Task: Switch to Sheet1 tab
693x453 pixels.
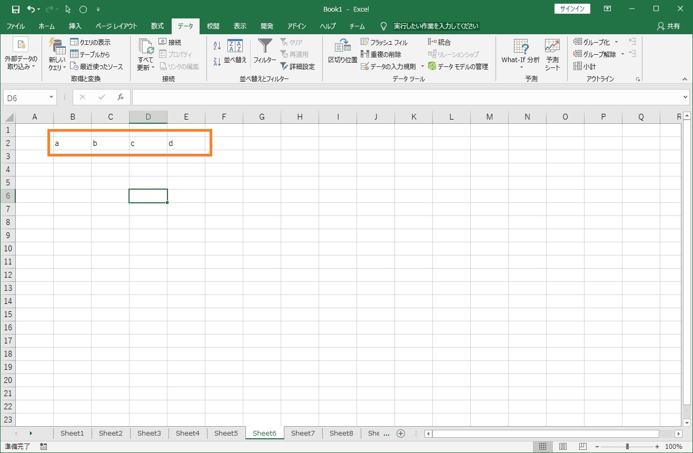Action: click(72, 433)
